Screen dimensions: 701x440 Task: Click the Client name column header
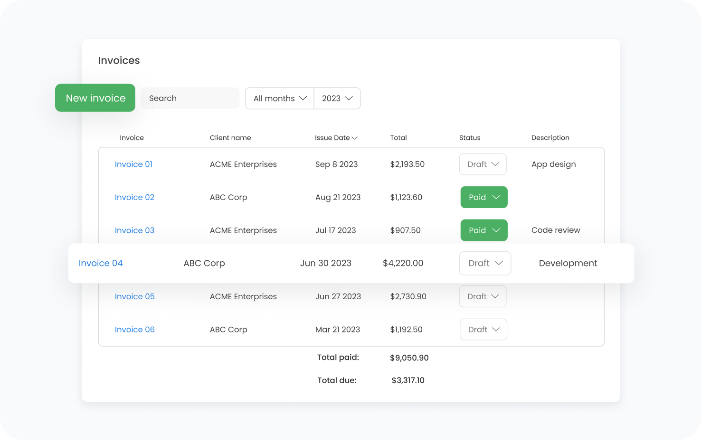(x=230, y=138)
